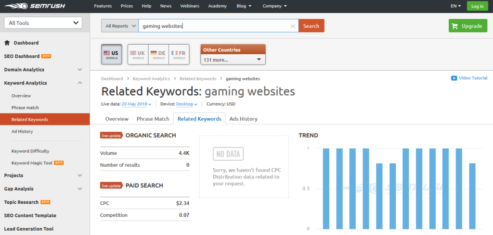
Task: Open Prices in top menu
Action: coord(127,6)
